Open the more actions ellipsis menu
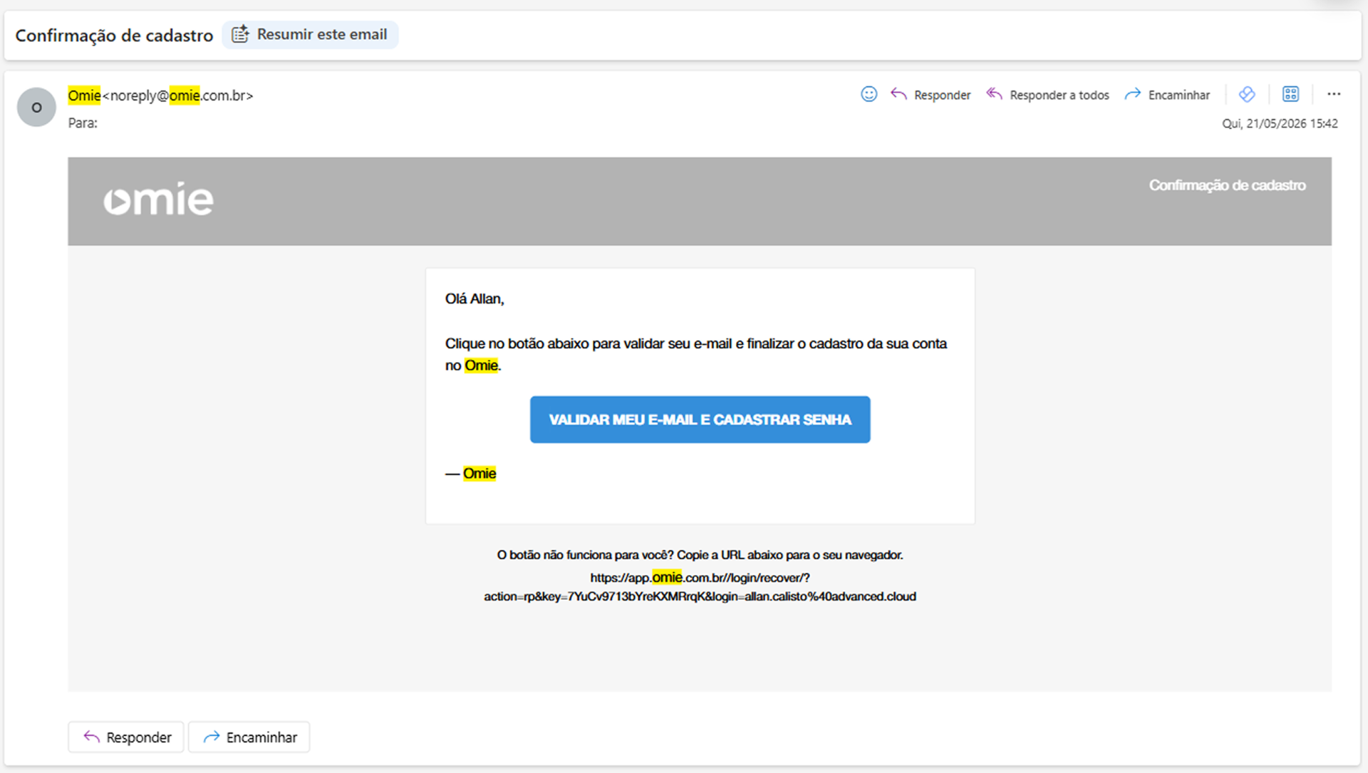 (1334, 94)
